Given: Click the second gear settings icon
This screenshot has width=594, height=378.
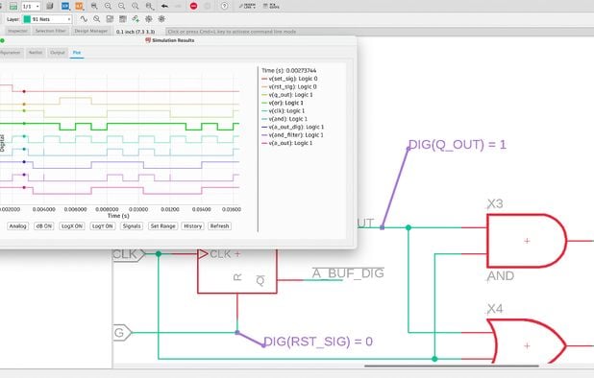Looking at the screenshot, I should [x=161, y=19].
